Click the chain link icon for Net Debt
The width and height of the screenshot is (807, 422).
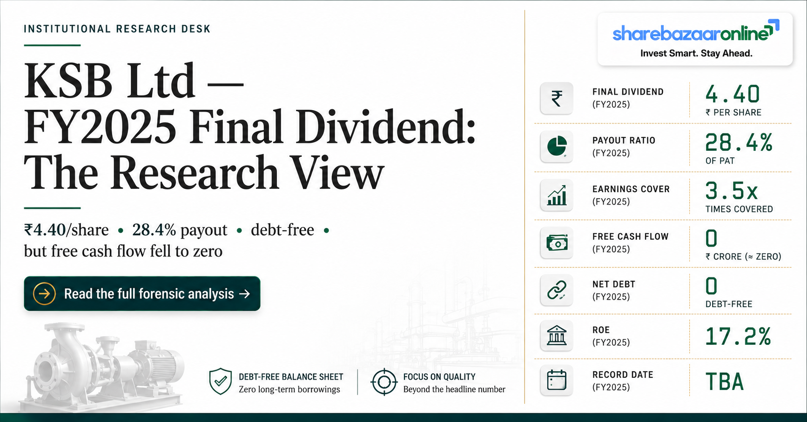click(557, 290)
